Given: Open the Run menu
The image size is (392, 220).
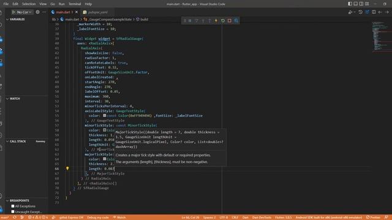Looking at the screenshot, I should pos(61,4).
